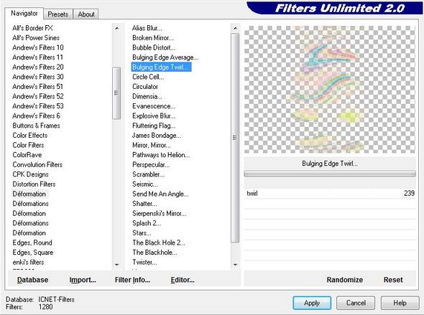Viewport: 424px width, 315px height.
Task: Click the category list scroll-down arrow
Action: (x=116, y=265)
